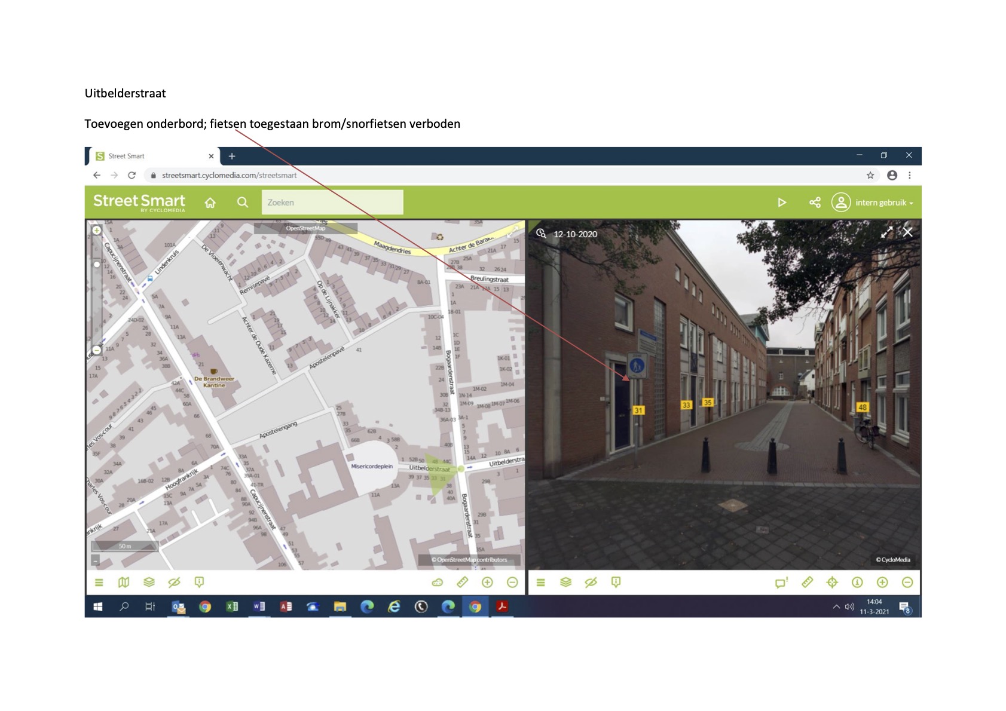Toggle crossed-eye visibility icon under map
1006x711 pixels.
tap(174, 582)
